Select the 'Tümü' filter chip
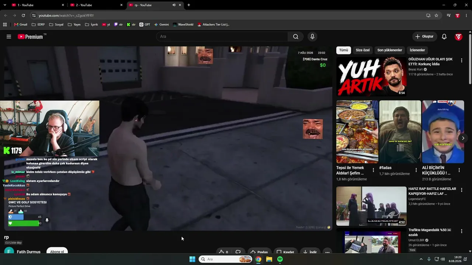 click(x=344, y=50)
